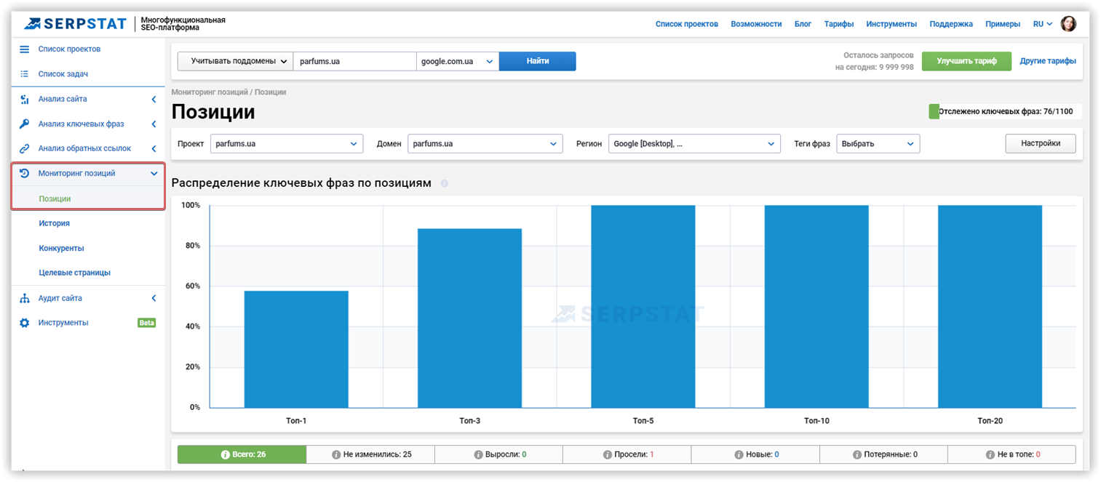Screen dimensions: 1101x482
Task: Click the gear icon for Инструменты
Action: [x=24, y=323]
